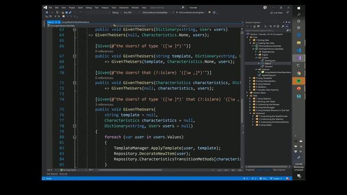Click the Save All toolbar icon

(x=70, y=12)
